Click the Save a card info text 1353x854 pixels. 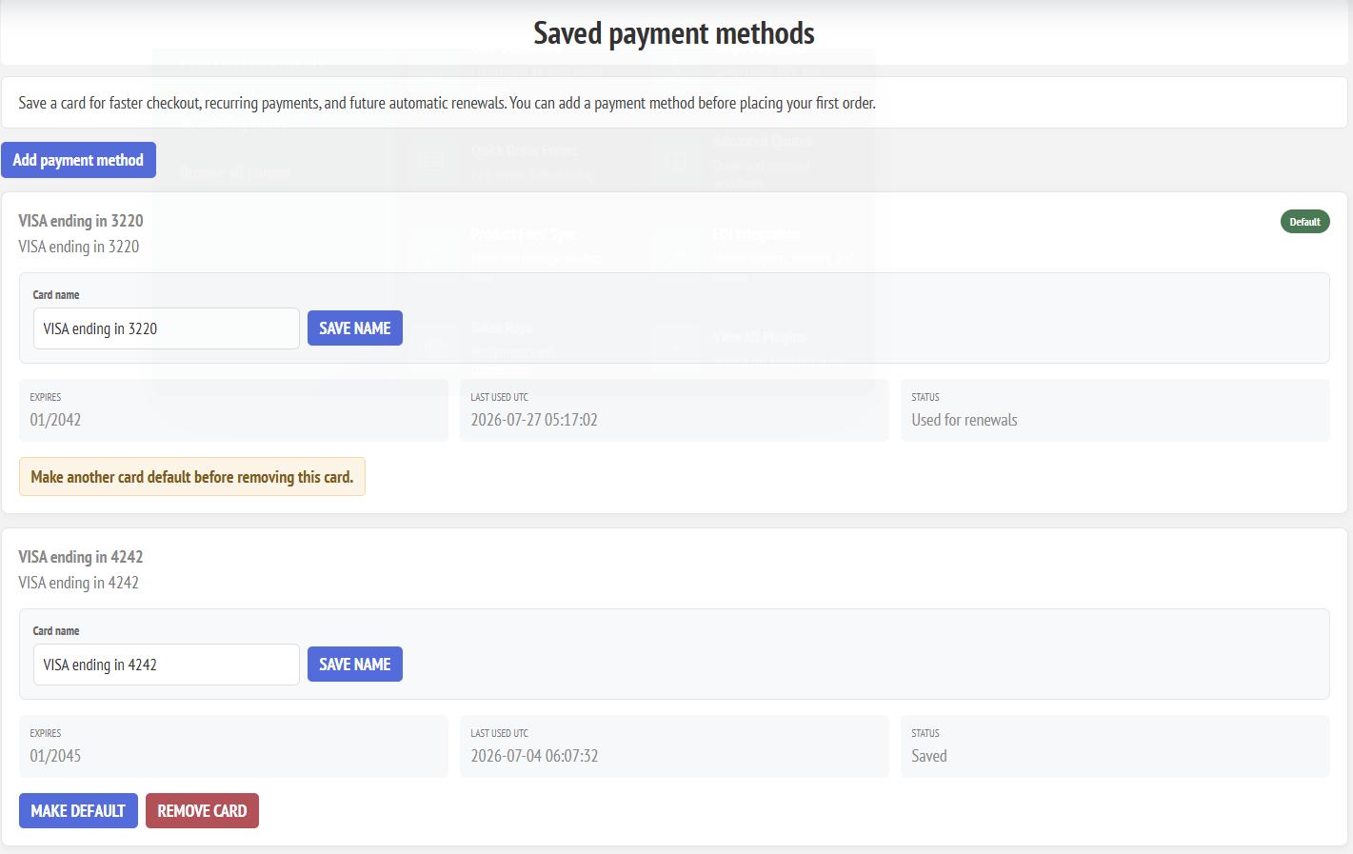pyautogui.click(x=448, y=103)
